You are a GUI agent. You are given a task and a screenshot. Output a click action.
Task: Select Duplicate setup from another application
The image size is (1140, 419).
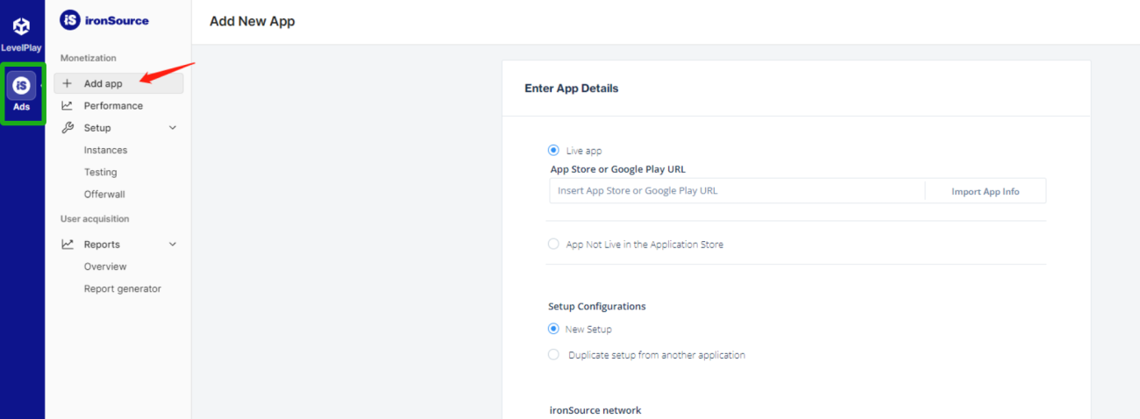553,355
